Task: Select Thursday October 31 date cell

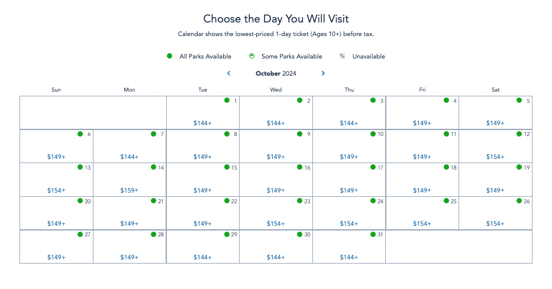Action: tap(349, 246)
